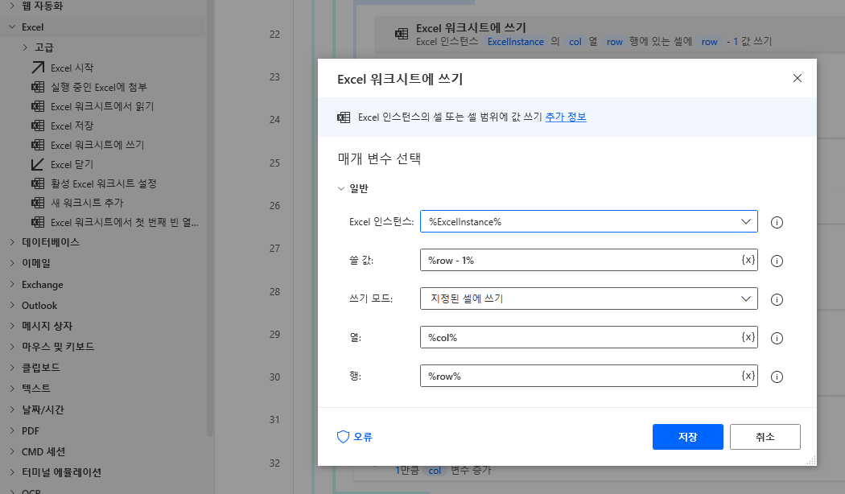Click icon for Excel 워크시트에서 첫 번째 빈 열
Screen dimensions: 845x494
coord(38,222)
